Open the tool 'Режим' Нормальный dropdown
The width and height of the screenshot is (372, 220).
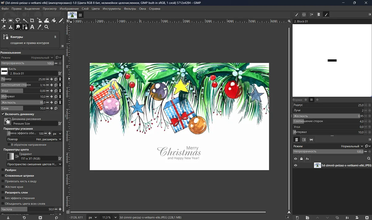[40, 58]
